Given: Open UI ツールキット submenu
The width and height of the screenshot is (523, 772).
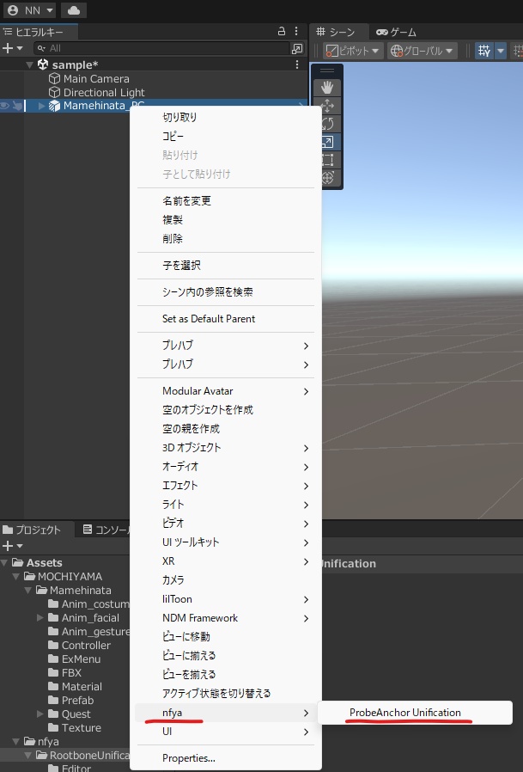Looking at the screenshot, I should [x=225, y=542].
